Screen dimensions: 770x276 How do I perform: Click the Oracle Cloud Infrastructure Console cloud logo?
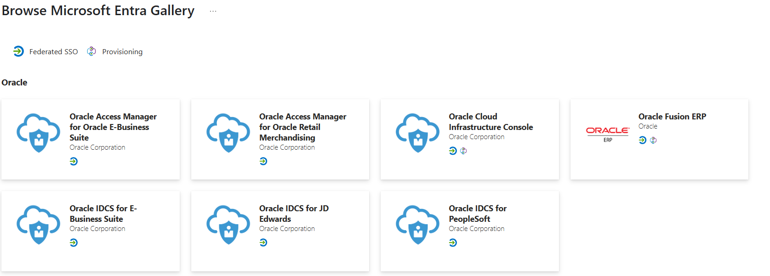[x=418, y=133]
